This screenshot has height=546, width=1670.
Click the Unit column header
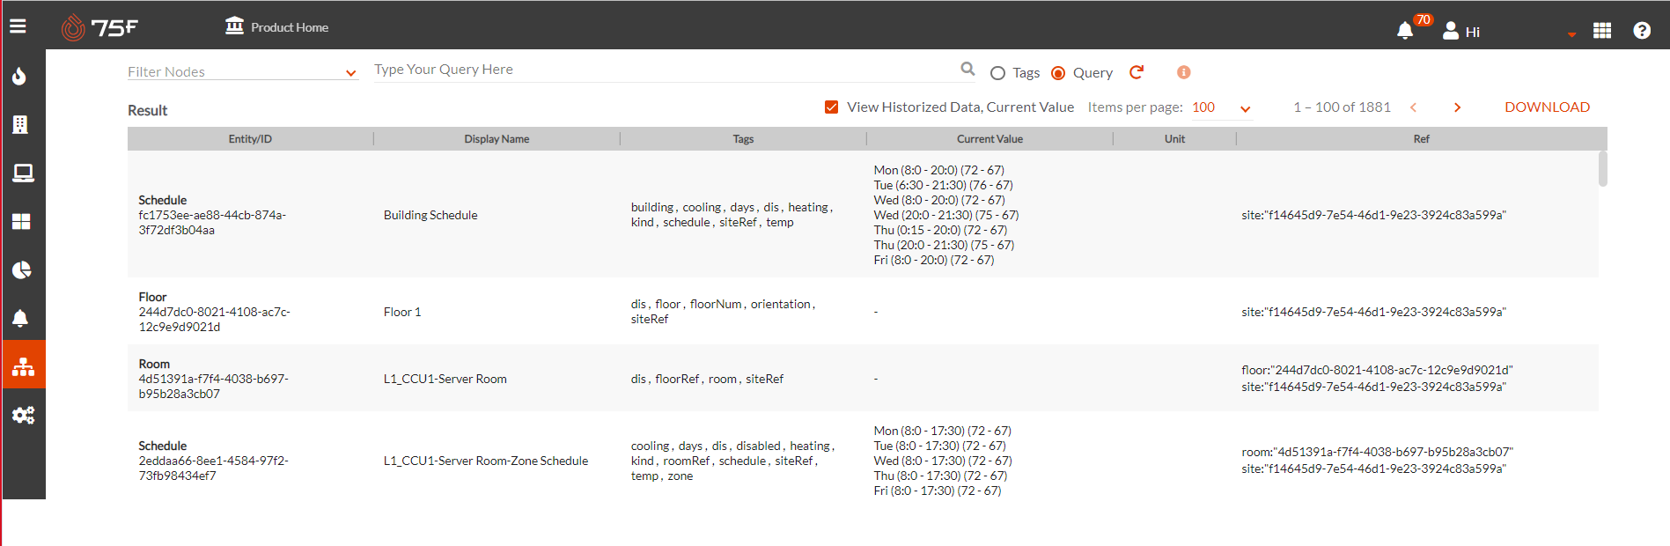[1174, 139]
